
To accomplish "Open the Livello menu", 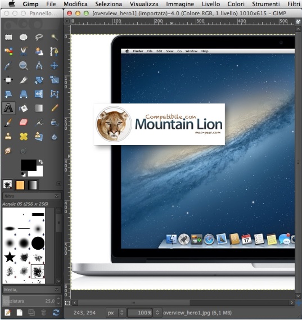I will [211, 4].
